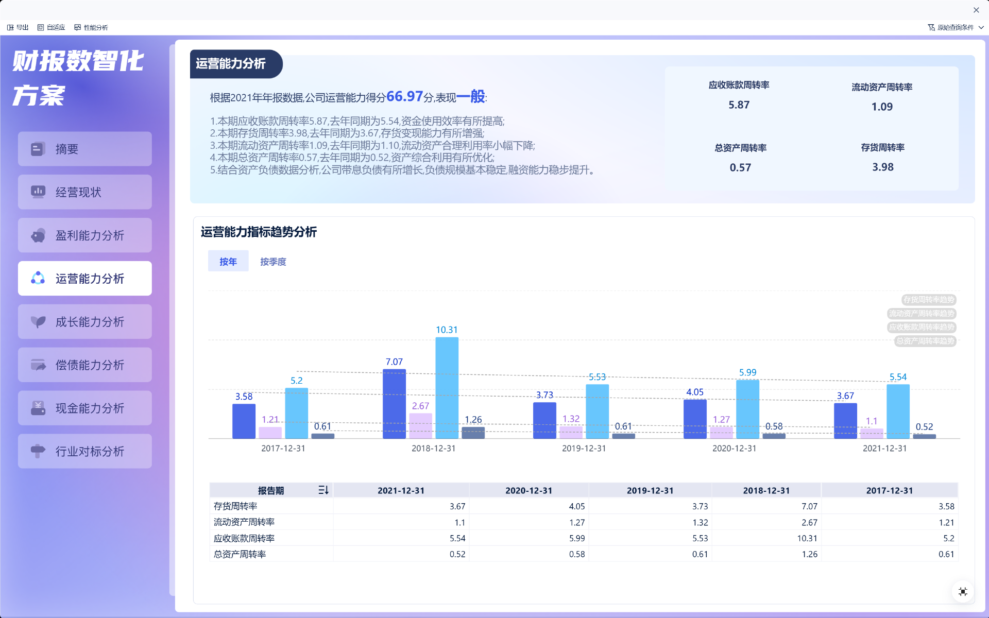Click the 经营现状 chart sidebar icon
This screenshot has width=989, height=618.
tap(38, 192)
